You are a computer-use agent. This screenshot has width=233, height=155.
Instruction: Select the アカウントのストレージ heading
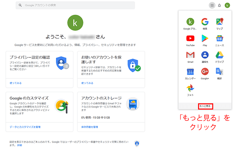(x=101, y=98)
